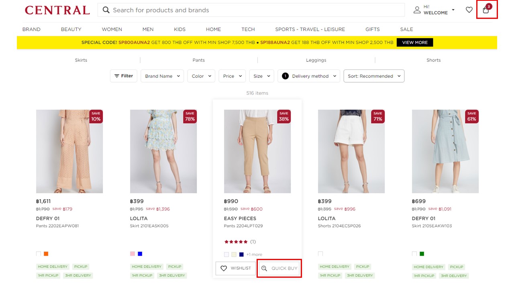Select the Leggings category tab

click(x=316, y=60)
